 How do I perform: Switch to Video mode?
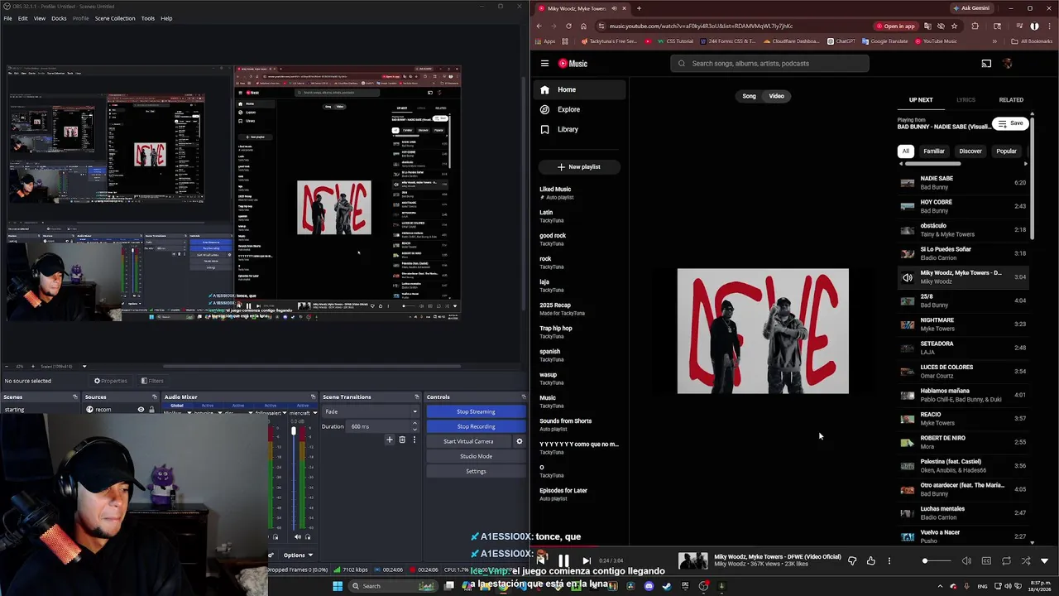(776, 96)
